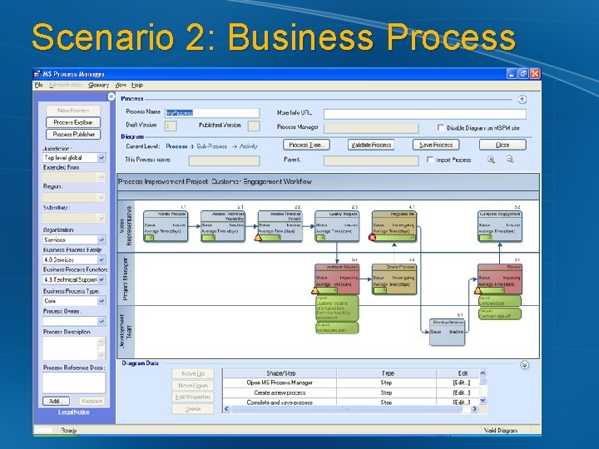This screenshot has height=449, width=599.
Task: Click the warning triangle on step 2.2
Action: [x=258, y=238]
